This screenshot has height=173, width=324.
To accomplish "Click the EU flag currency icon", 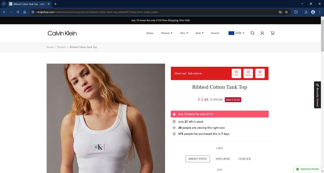I will point(231,33).
